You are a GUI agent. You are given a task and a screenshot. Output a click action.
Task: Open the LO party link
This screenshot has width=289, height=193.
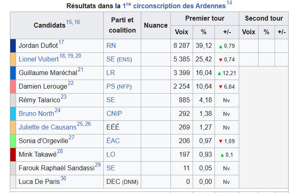tap(111, 154)
